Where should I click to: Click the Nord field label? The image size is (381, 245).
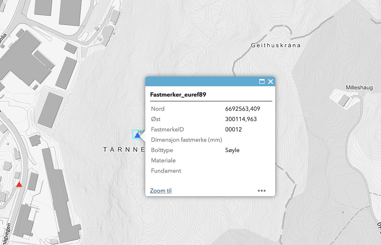click(158, 109)
